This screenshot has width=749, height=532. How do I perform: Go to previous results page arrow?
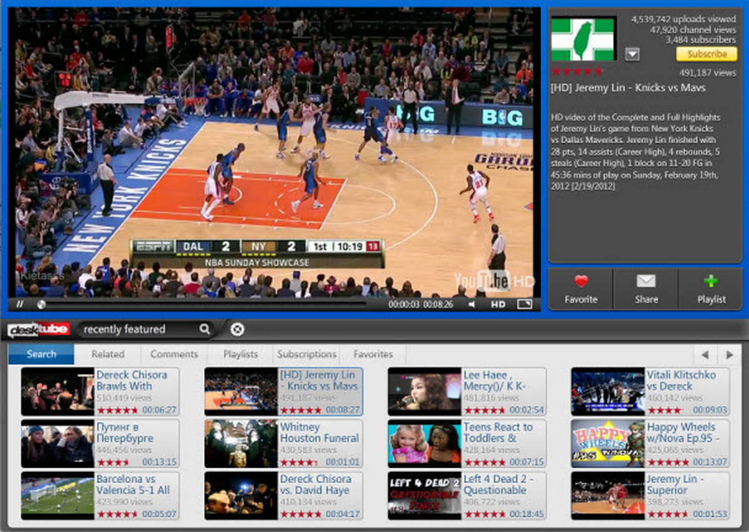[x=705, y=355]
